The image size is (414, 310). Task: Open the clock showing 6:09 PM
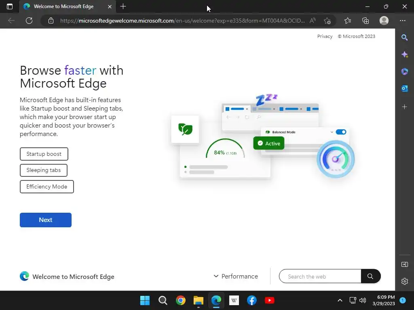tap(384, 300)
